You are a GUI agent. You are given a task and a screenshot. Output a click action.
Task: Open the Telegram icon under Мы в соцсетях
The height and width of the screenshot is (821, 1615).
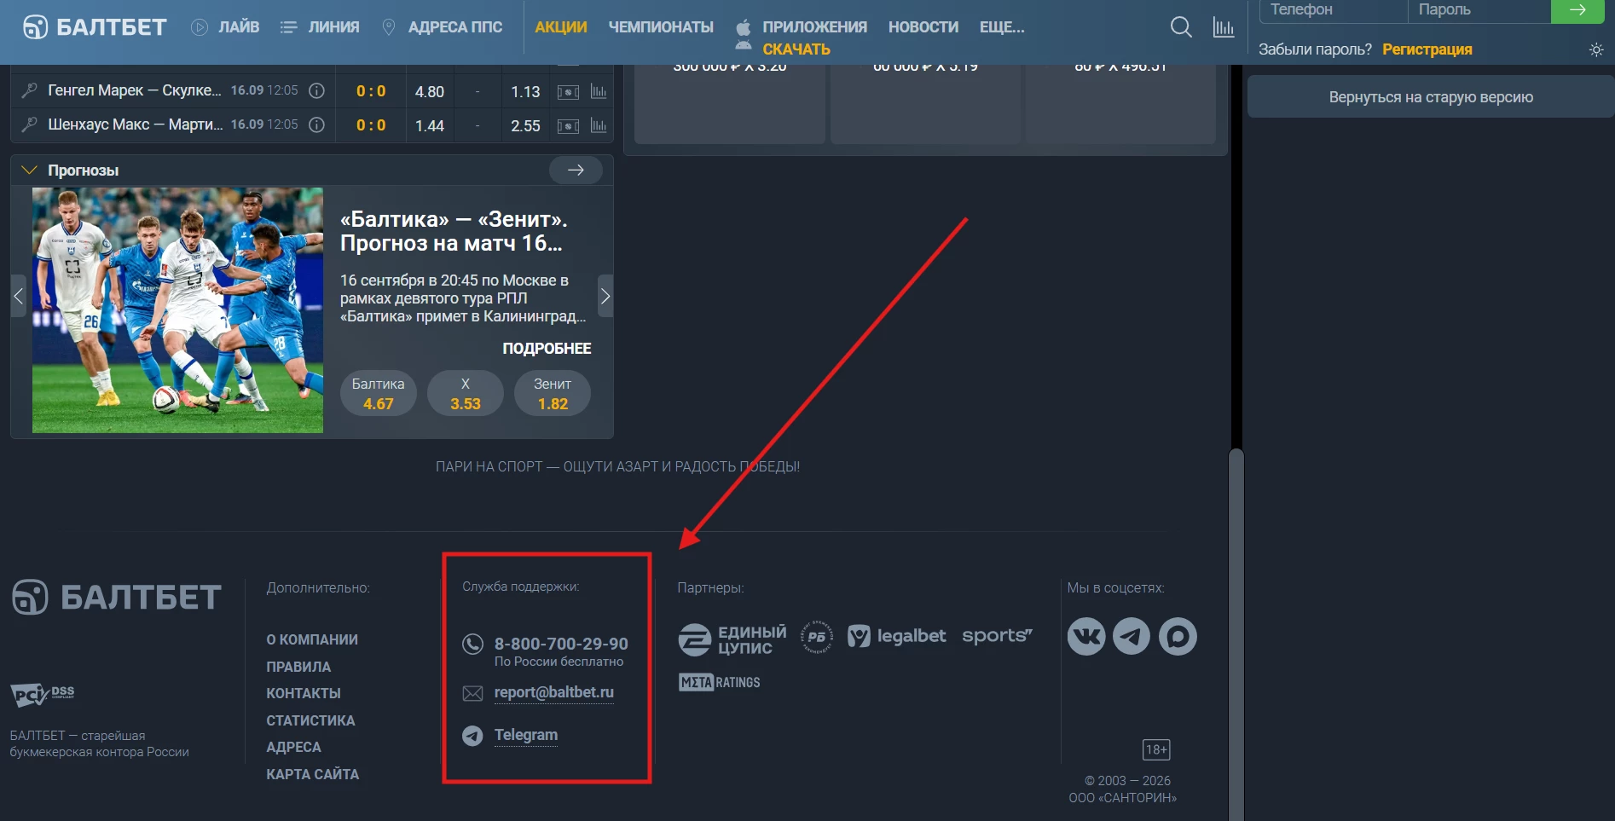coord(1132,636)
